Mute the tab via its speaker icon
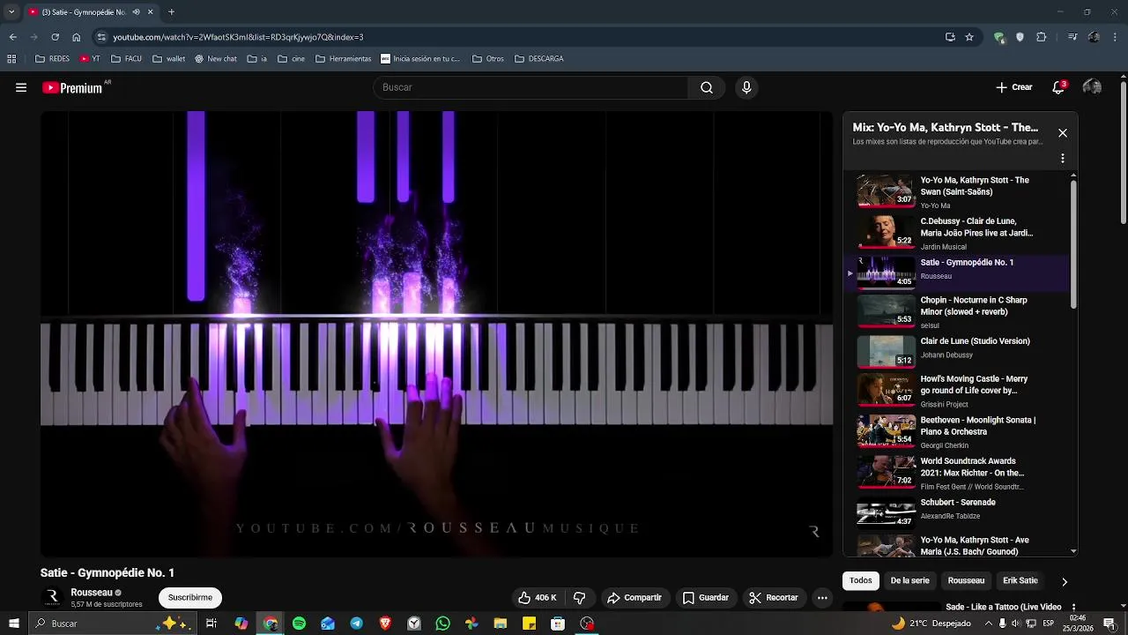Image resolution: width=1128 pixels, height=635 pixels. click(136, 12)
